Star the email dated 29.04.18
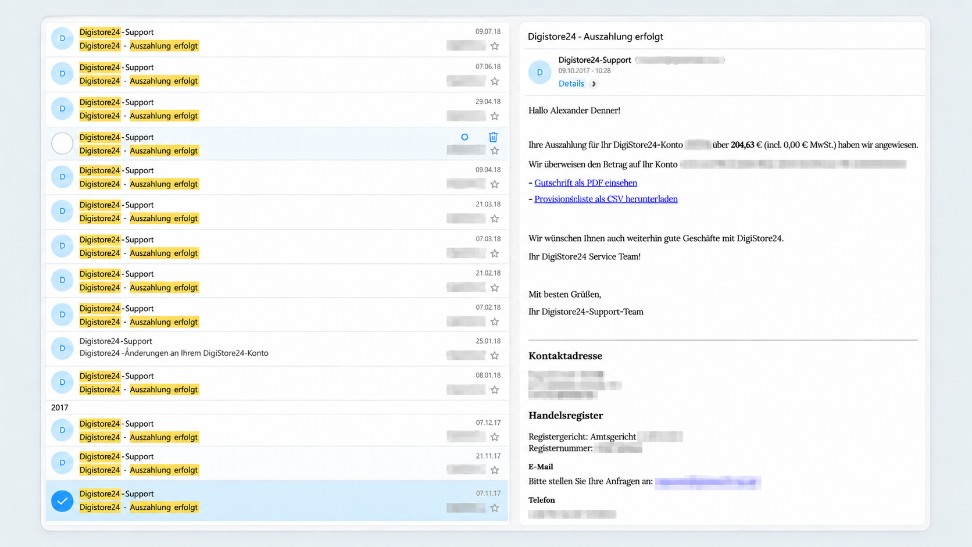Screen dimensions: 972x547 pos(495,116)
